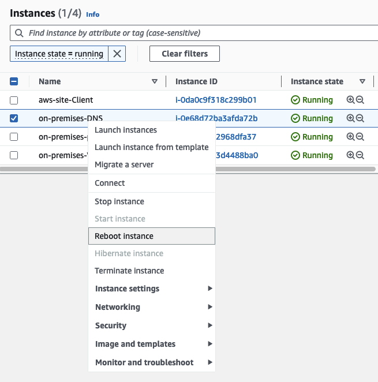The height and width of the screenshot is (382, 378).
Task: Remove the Instance state = running filter
Action: [117, 54]
